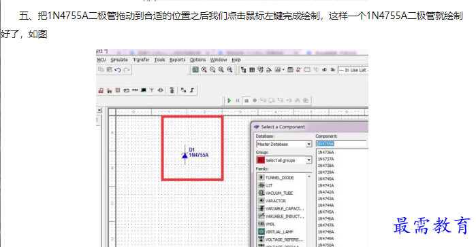The width and height of the screenshot is (476, 247).
Task: Stop the simulation
Action: (x=247, y=100)
